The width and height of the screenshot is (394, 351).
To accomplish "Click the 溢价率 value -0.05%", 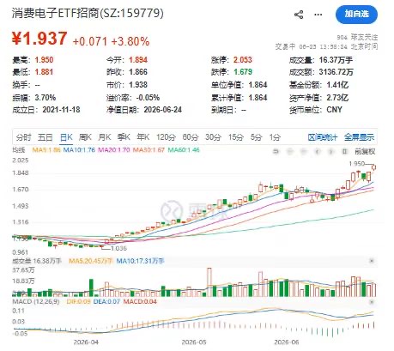I will tap(148, 98).
